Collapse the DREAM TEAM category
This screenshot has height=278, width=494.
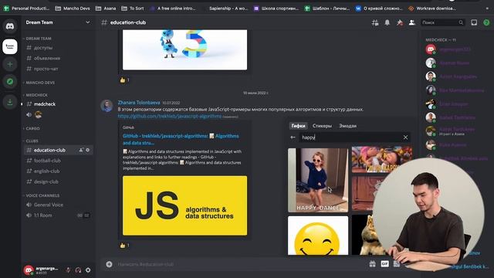[38, 39]
